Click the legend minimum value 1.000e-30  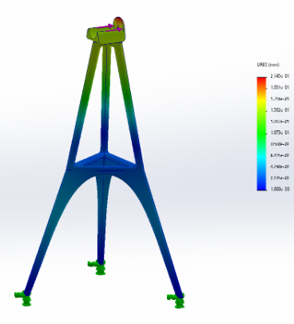(x=280, y=189)
